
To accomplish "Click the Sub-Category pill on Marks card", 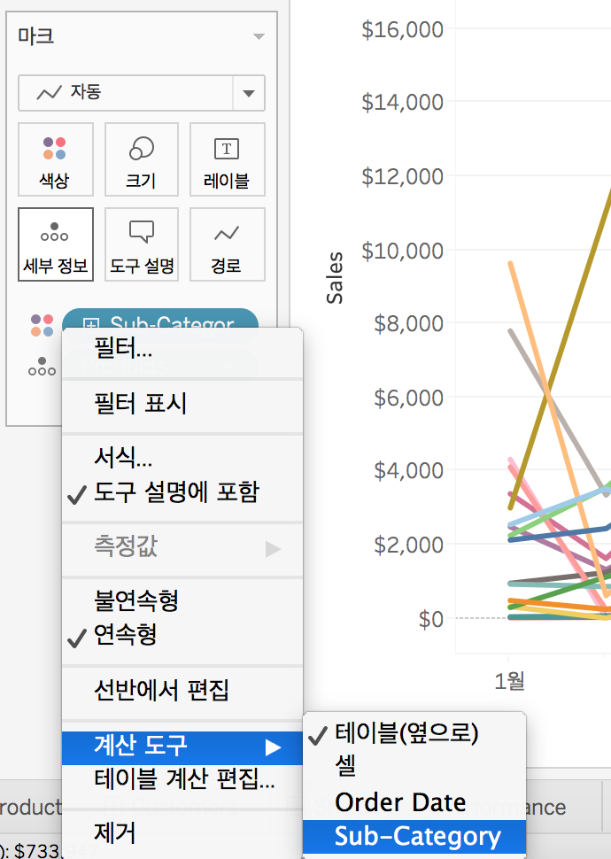I will 160,318.
